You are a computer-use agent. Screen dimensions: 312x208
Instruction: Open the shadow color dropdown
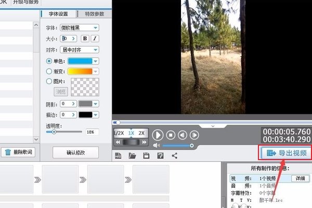[96, 103]
